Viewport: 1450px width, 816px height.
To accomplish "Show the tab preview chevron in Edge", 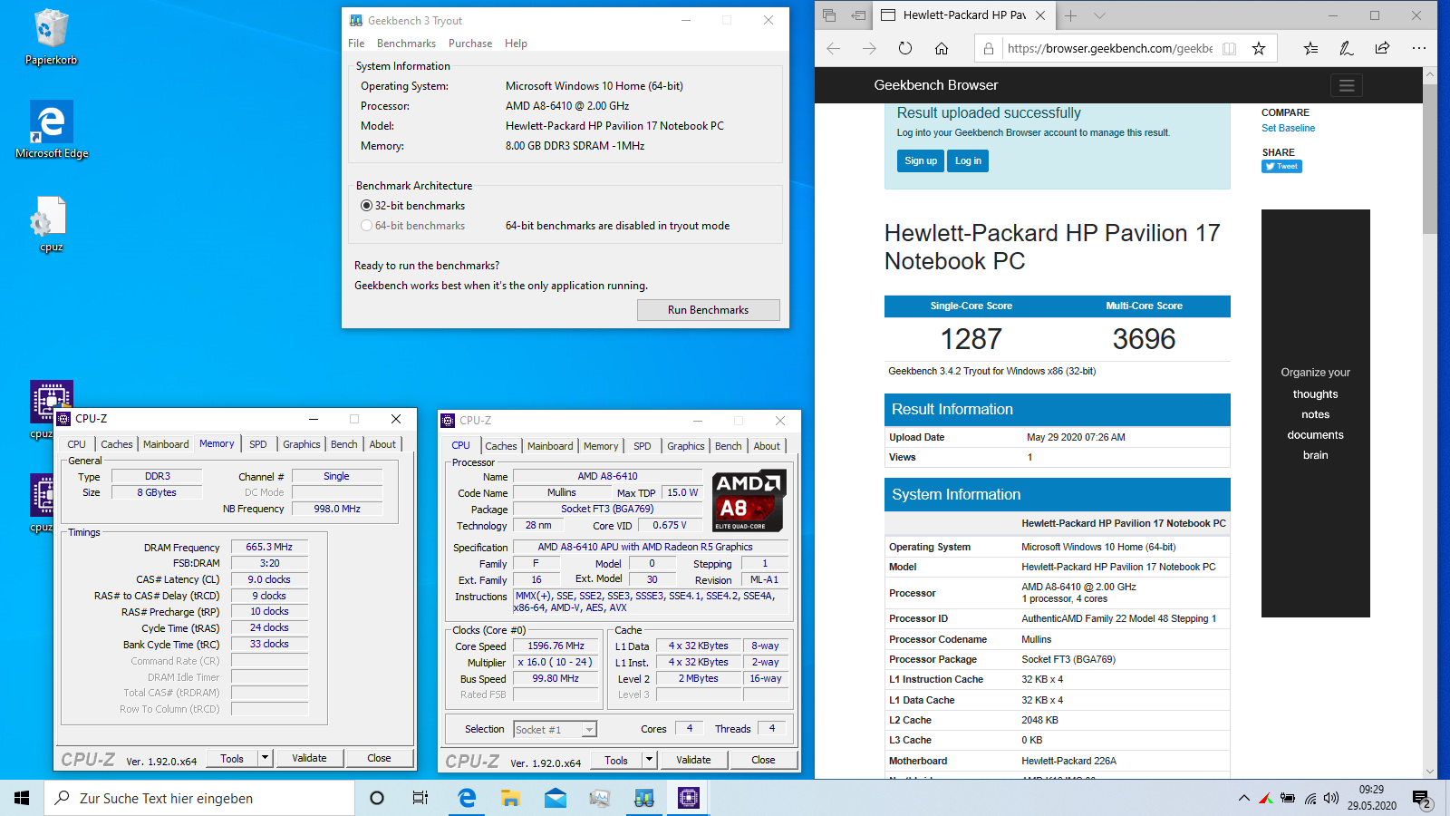I will pos(1099,15).
